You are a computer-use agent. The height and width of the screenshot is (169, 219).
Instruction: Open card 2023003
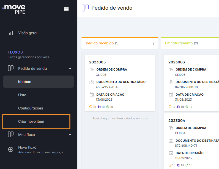coord(191,83)
